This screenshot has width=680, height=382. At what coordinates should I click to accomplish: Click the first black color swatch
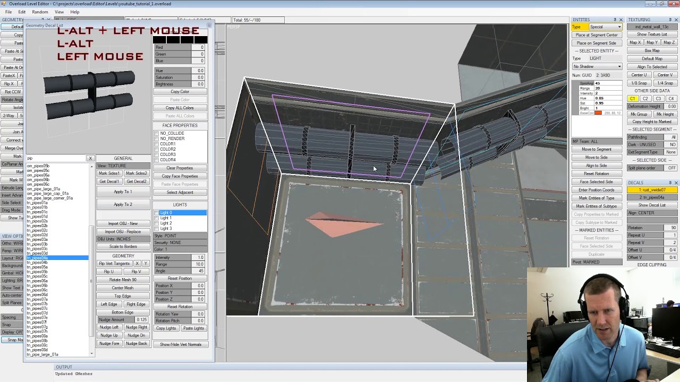(159, 39)
